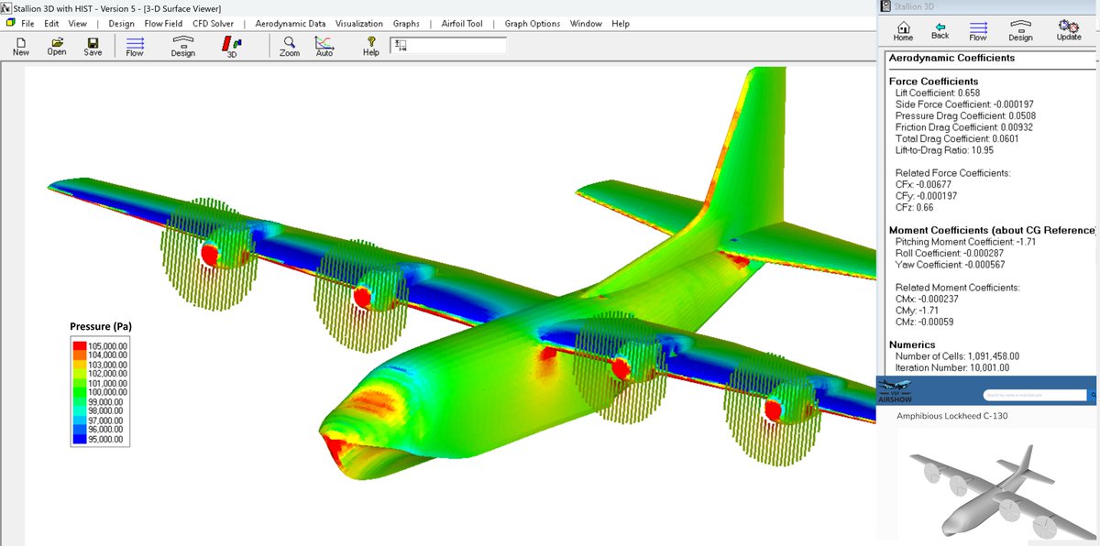This screenshot has width=1100, height=546.
Task: Open the Visualization menu
Action: coord(359,23)
